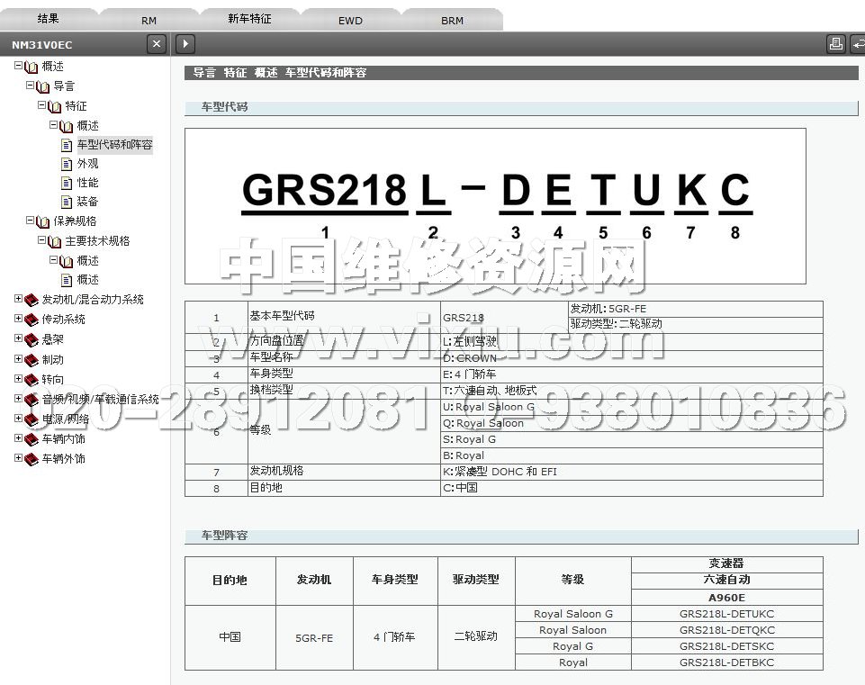Click the red book icon beside 制动
Viewport: 865px width, 685px height.
[x=32, y=360]
